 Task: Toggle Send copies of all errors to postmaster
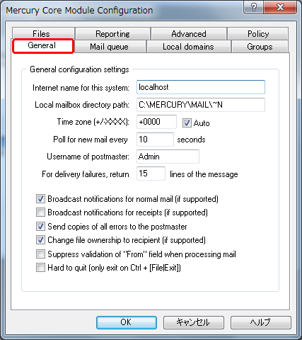tap(40, 227)
